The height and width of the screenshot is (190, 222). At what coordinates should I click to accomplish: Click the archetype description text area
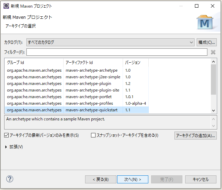(108, 122)
